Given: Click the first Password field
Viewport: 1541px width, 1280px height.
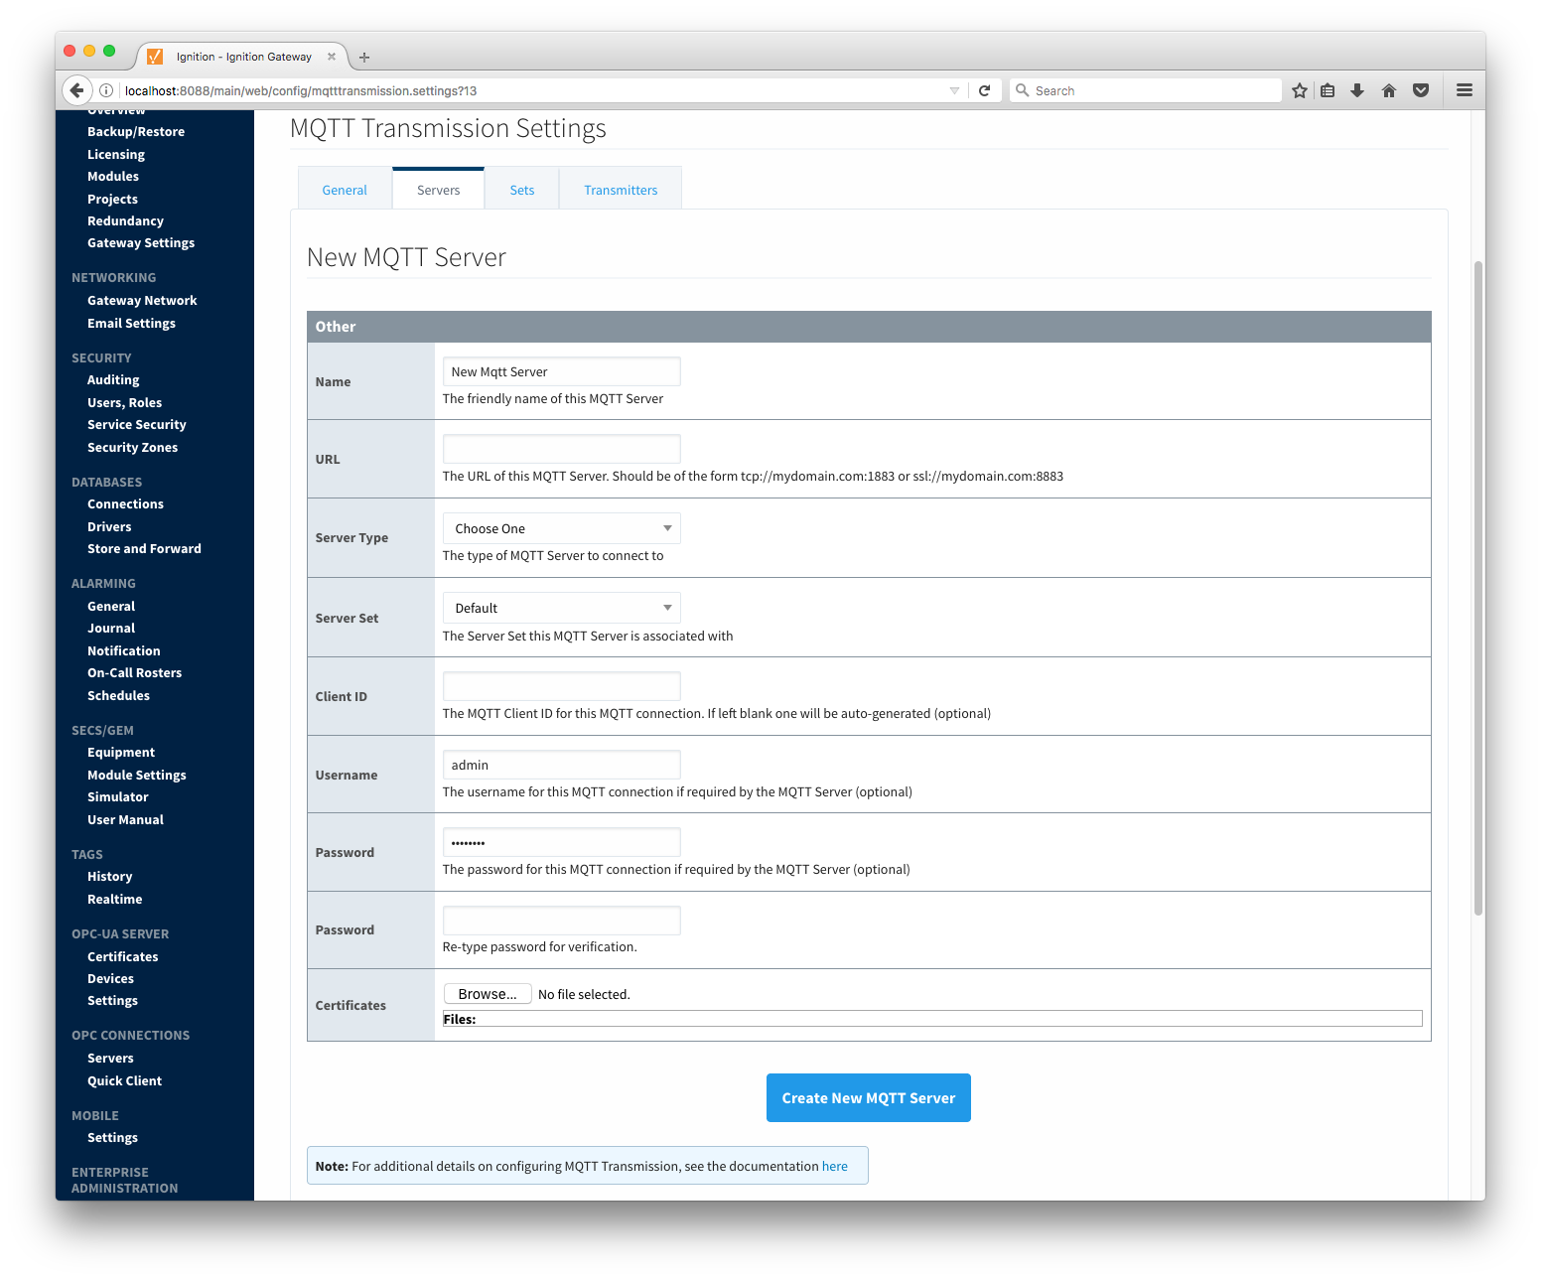Looking at the screenshot, I should pyautogui.click(x=561, y=842).
